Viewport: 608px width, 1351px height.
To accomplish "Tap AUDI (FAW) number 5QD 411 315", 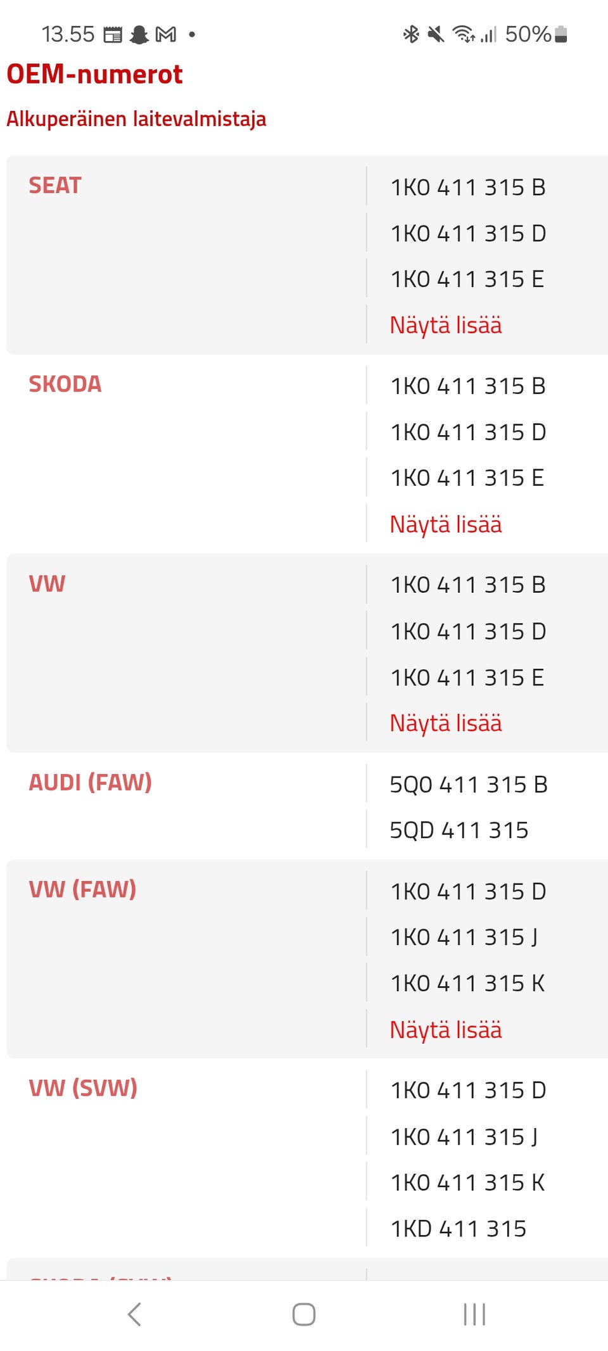I will pyautogui.click(x=459, y=830).
